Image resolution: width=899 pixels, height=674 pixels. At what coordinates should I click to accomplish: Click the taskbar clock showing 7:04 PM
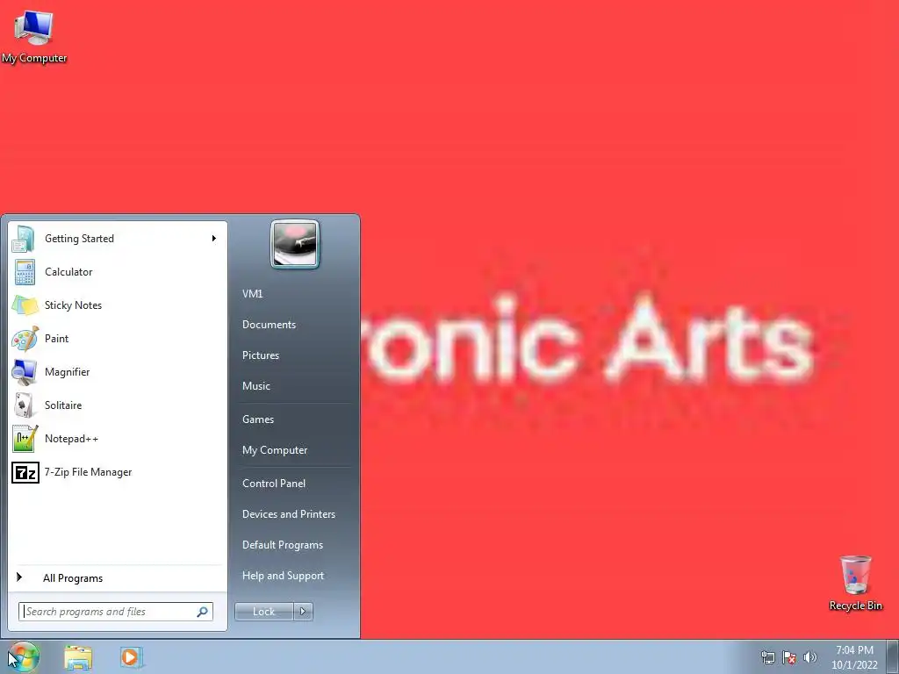pos(854,657)
